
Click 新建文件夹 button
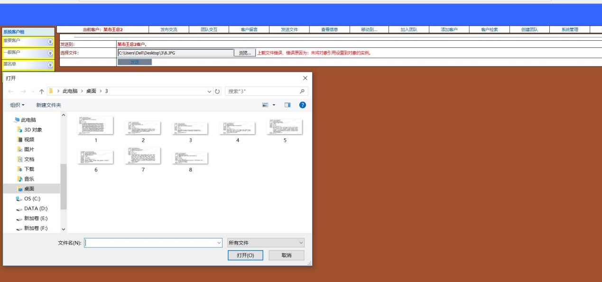48,105
